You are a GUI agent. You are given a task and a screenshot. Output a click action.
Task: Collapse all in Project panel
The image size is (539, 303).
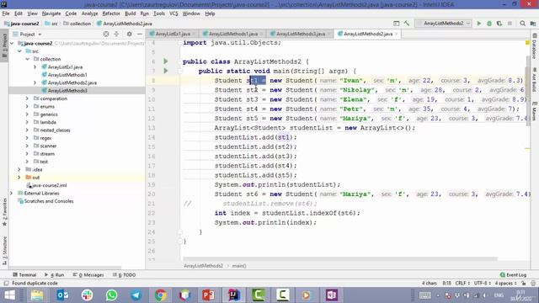[116, 34]
